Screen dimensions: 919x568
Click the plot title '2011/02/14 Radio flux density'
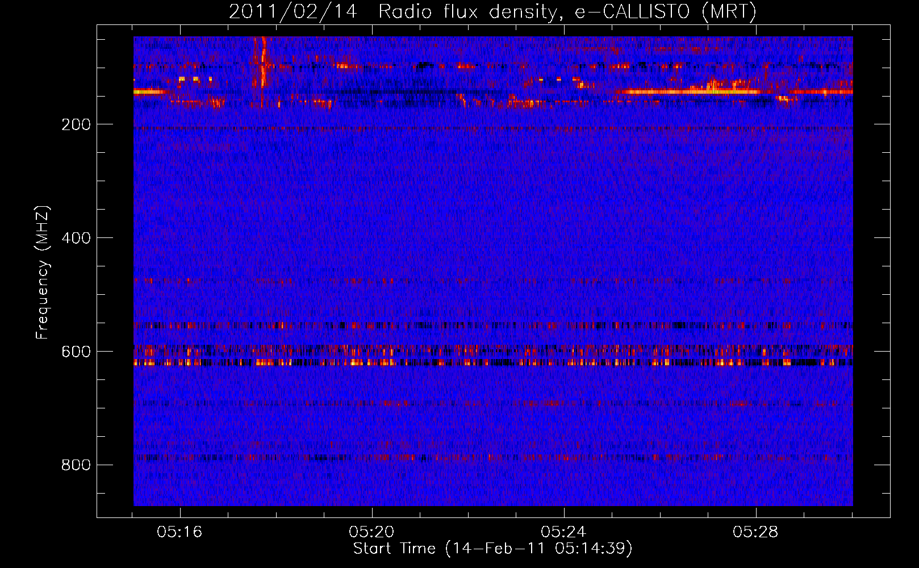coord(492,11)
